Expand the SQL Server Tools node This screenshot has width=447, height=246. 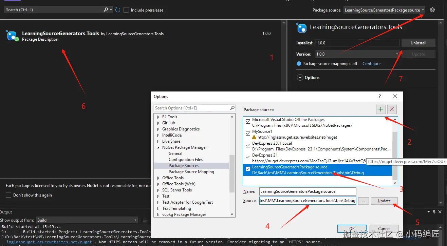point(158,190)
